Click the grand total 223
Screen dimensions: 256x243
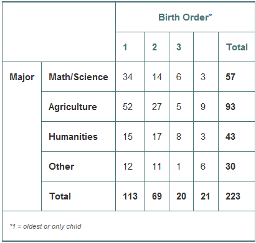237,196
